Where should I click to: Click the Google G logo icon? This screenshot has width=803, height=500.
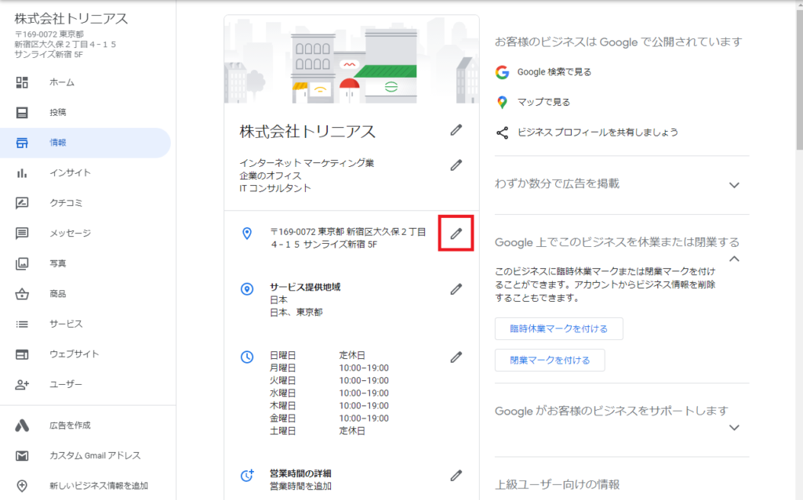pos(503,72)
